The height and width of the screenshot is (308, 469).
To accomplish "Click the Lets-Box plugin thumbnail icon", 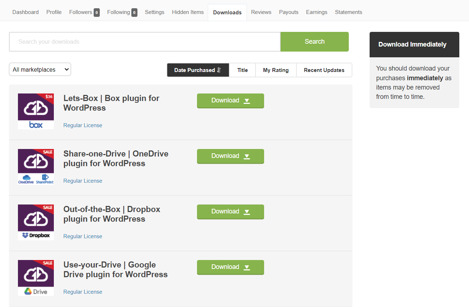I will click(x=36, y=111).
